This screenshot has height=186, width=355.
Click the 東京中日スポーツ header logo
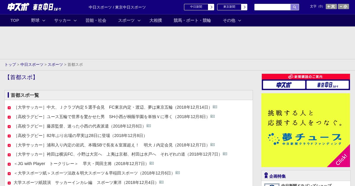tap(47, 7)
